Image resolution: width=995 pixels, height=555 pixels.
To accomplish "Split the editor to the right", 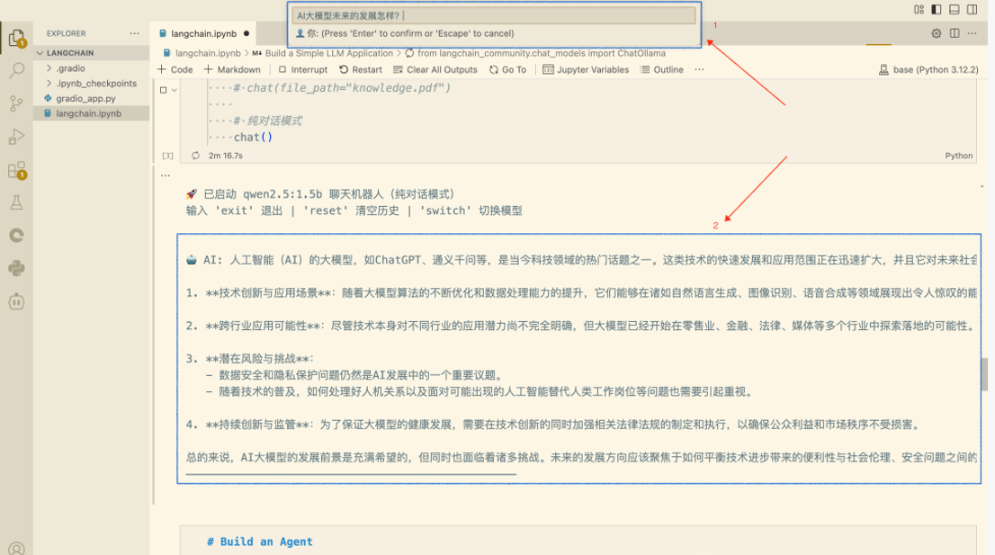I will [955, 33].
